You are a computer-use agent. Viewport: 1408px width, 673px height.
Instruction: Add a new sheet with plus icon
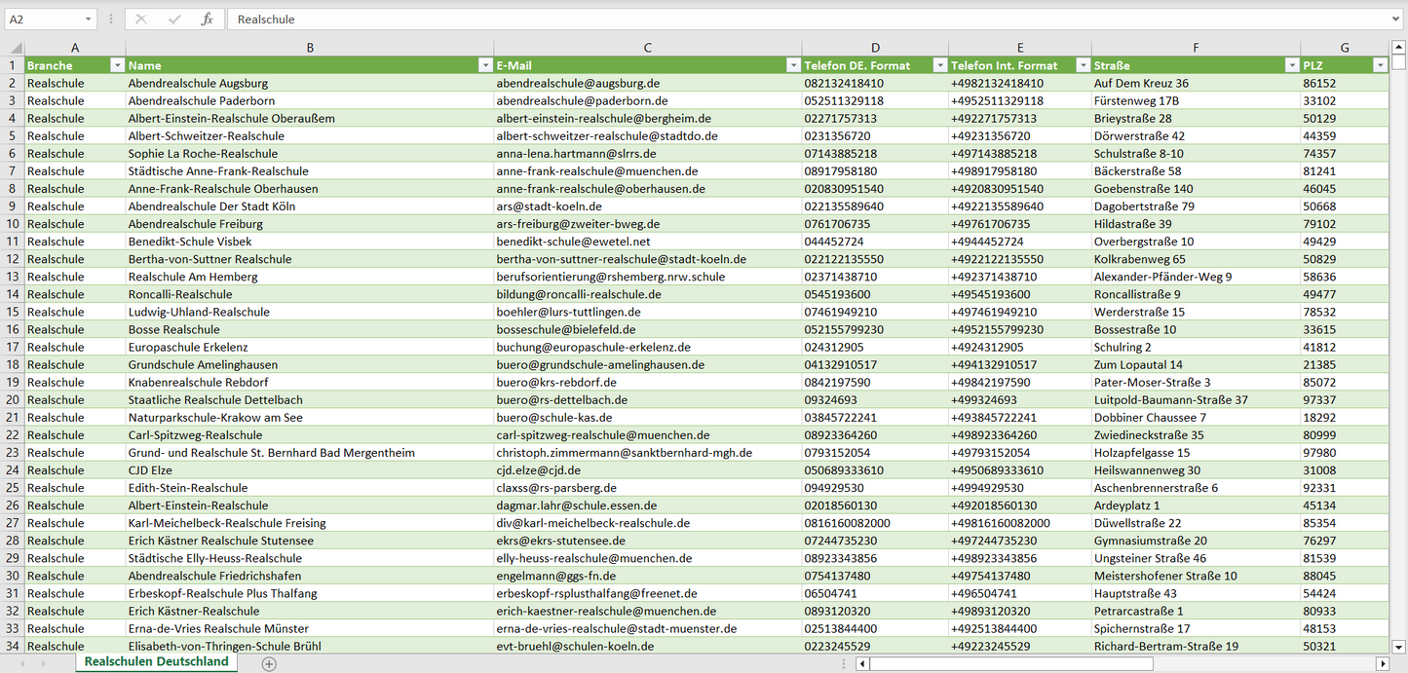tap(269, 663)
